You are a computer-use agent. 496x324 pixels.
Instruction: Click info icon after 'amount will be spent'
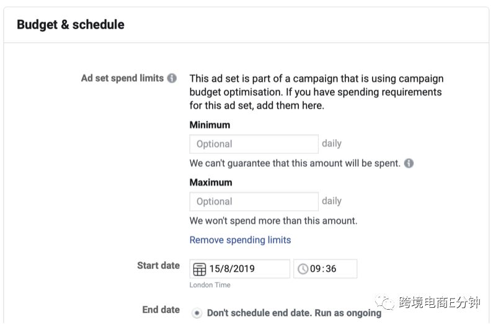409,163
